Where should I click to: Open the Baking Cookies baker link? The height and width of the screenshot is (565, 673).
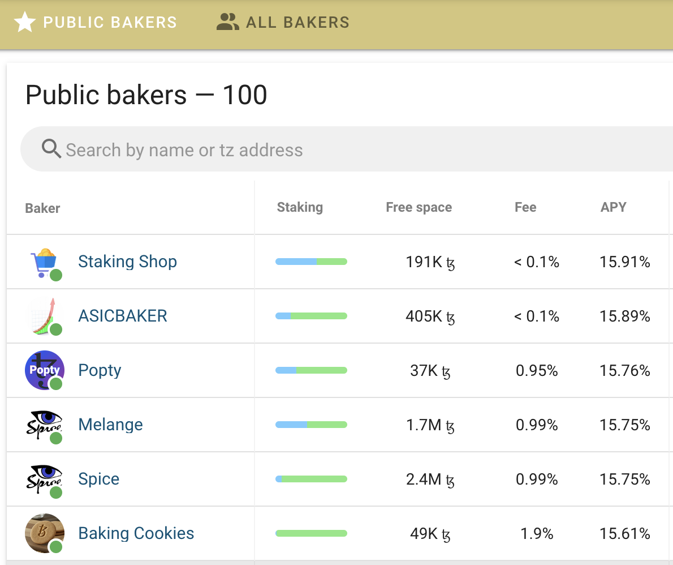(x=136, y=533)
